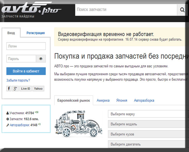Screen dimensions: 189x152
Task: Toggle password visibility eye icon
Action: (x=41, y=59)
